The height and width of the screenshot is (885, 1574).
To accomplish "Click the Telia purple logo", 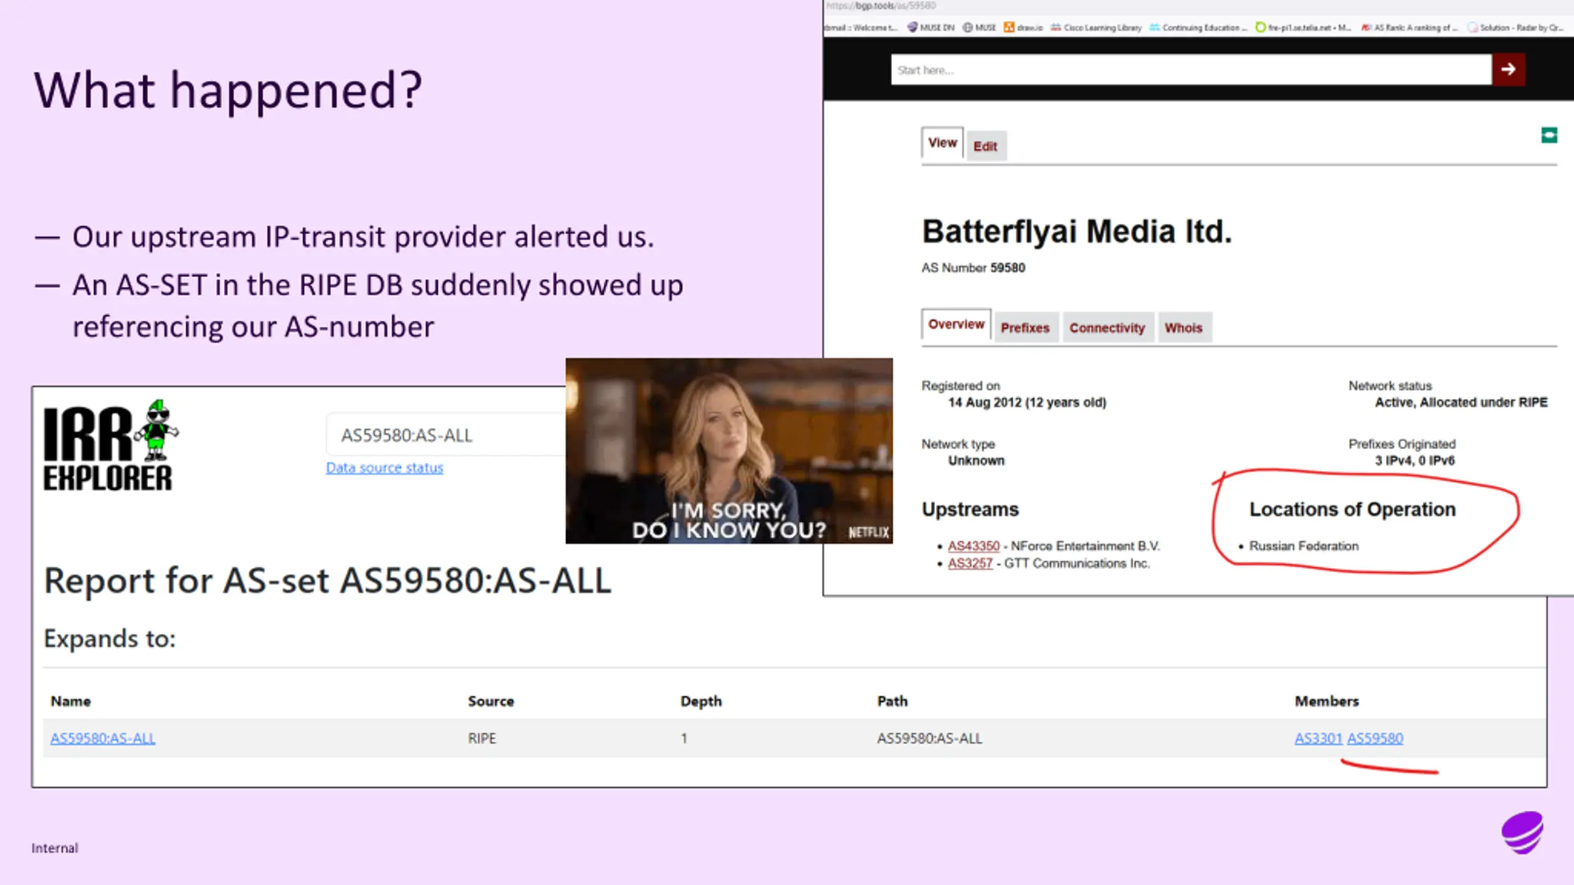I will [1522, 833].
